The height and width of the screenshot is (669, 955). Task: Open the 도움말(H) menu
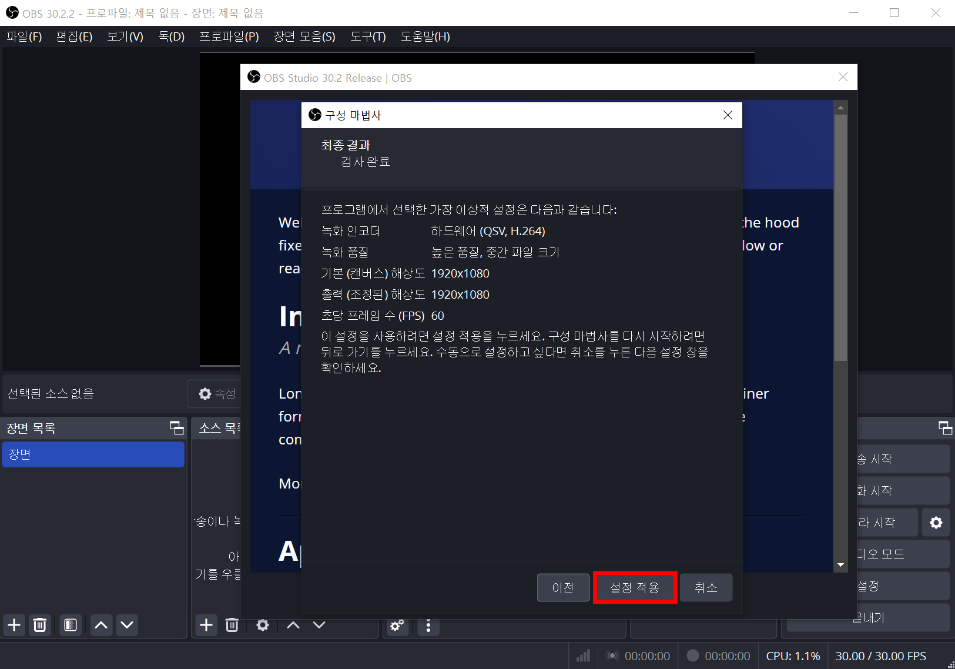click(x=425, y=36)
